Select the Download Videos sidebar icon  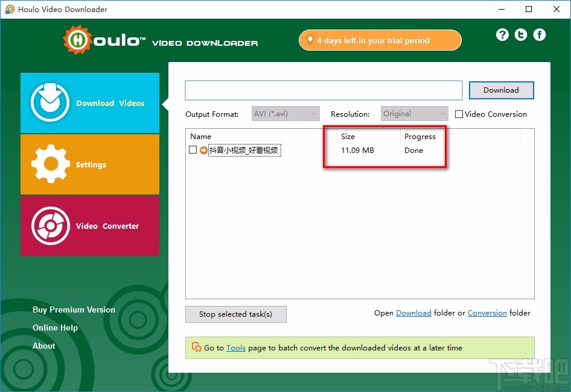click(x=49, y=102)
